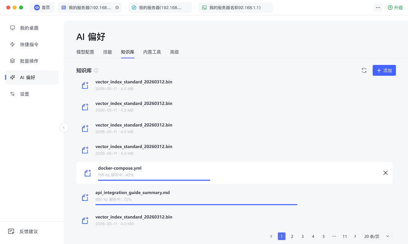
Task: Go to page 2
Action: [292, 236]
